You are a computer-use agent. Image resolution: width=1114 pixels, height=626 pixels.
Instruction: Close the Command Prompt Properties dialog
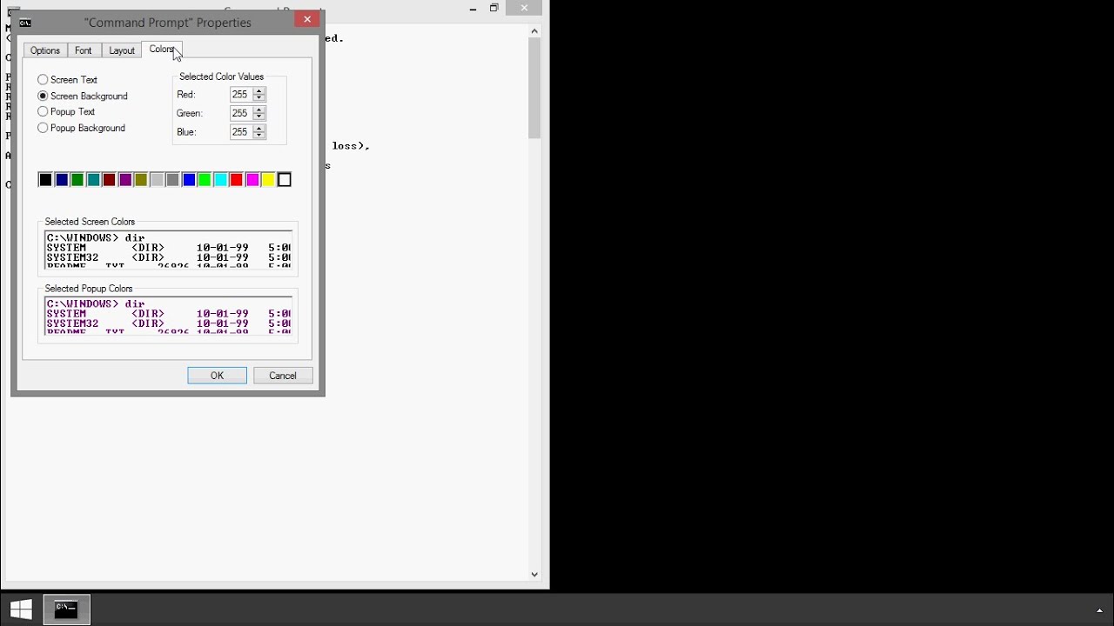[307, 19]
